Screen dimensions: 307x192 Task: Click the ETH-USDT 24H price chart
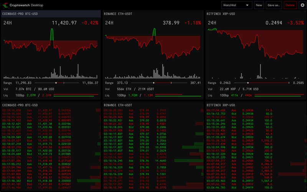coord(153,44)
